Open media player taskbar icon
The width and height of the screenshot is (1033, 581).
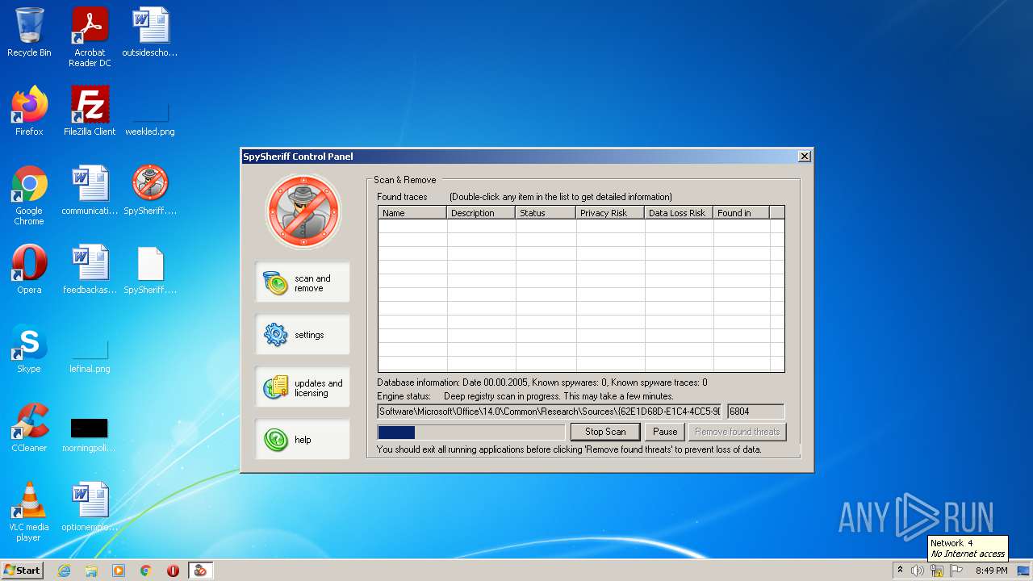[119, 571]
